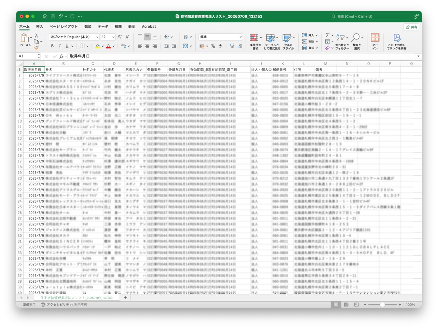Click the Save icon in title bar
Image resolution: width=438 pixels, height=329 pixels.
point(53,16)
